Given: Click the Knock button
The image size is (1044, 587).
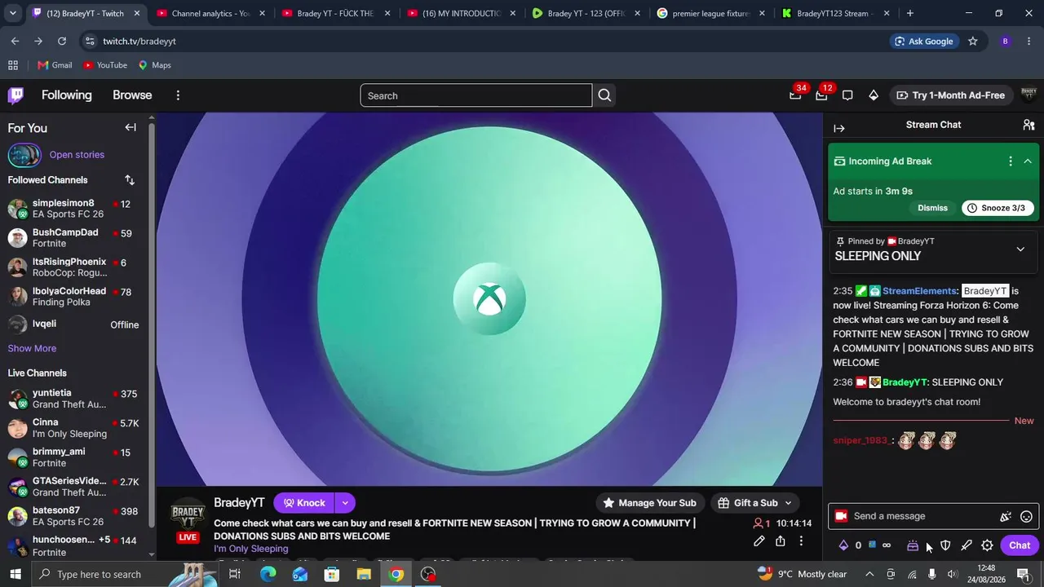Looking at the screenshot, I should tap(304, 503).
